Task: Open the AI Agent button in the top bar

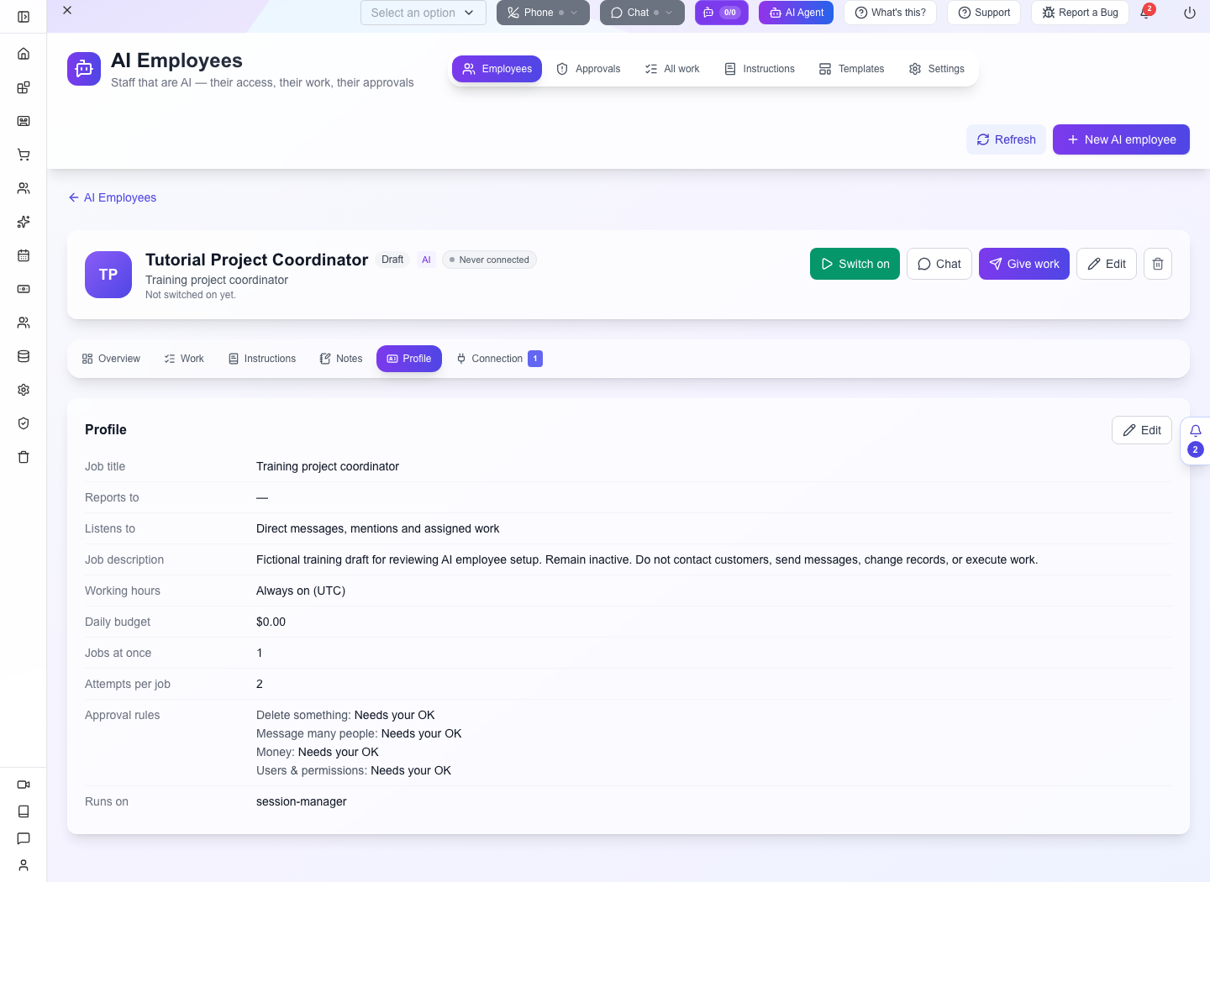Action: (796, 13)
